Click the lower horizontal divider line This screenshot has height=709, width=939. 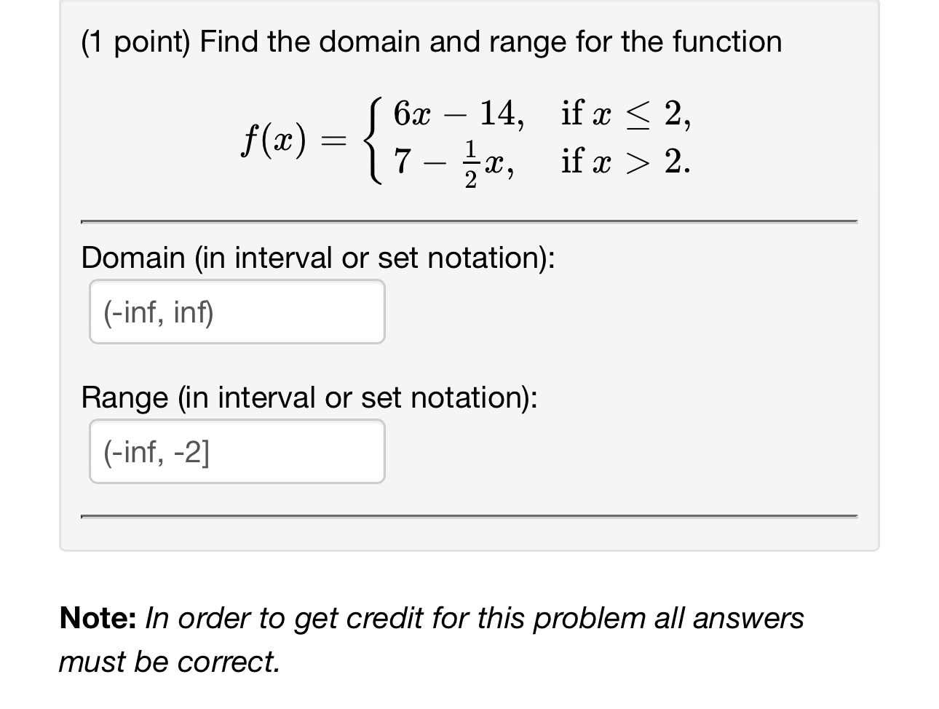[x=469, y=517]
